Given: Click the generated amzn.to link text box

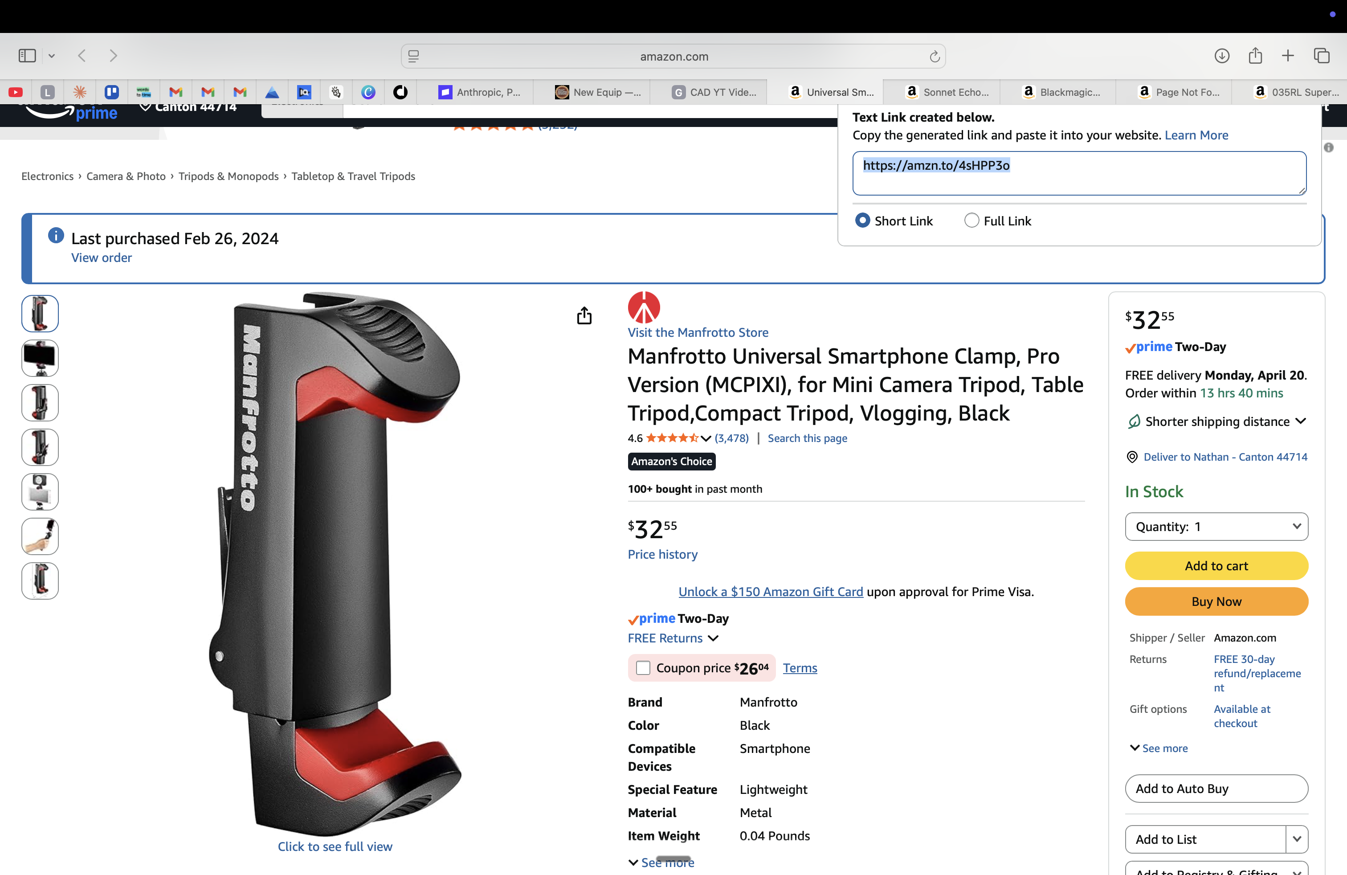Looking at the screenshot, I should 1079,172.
